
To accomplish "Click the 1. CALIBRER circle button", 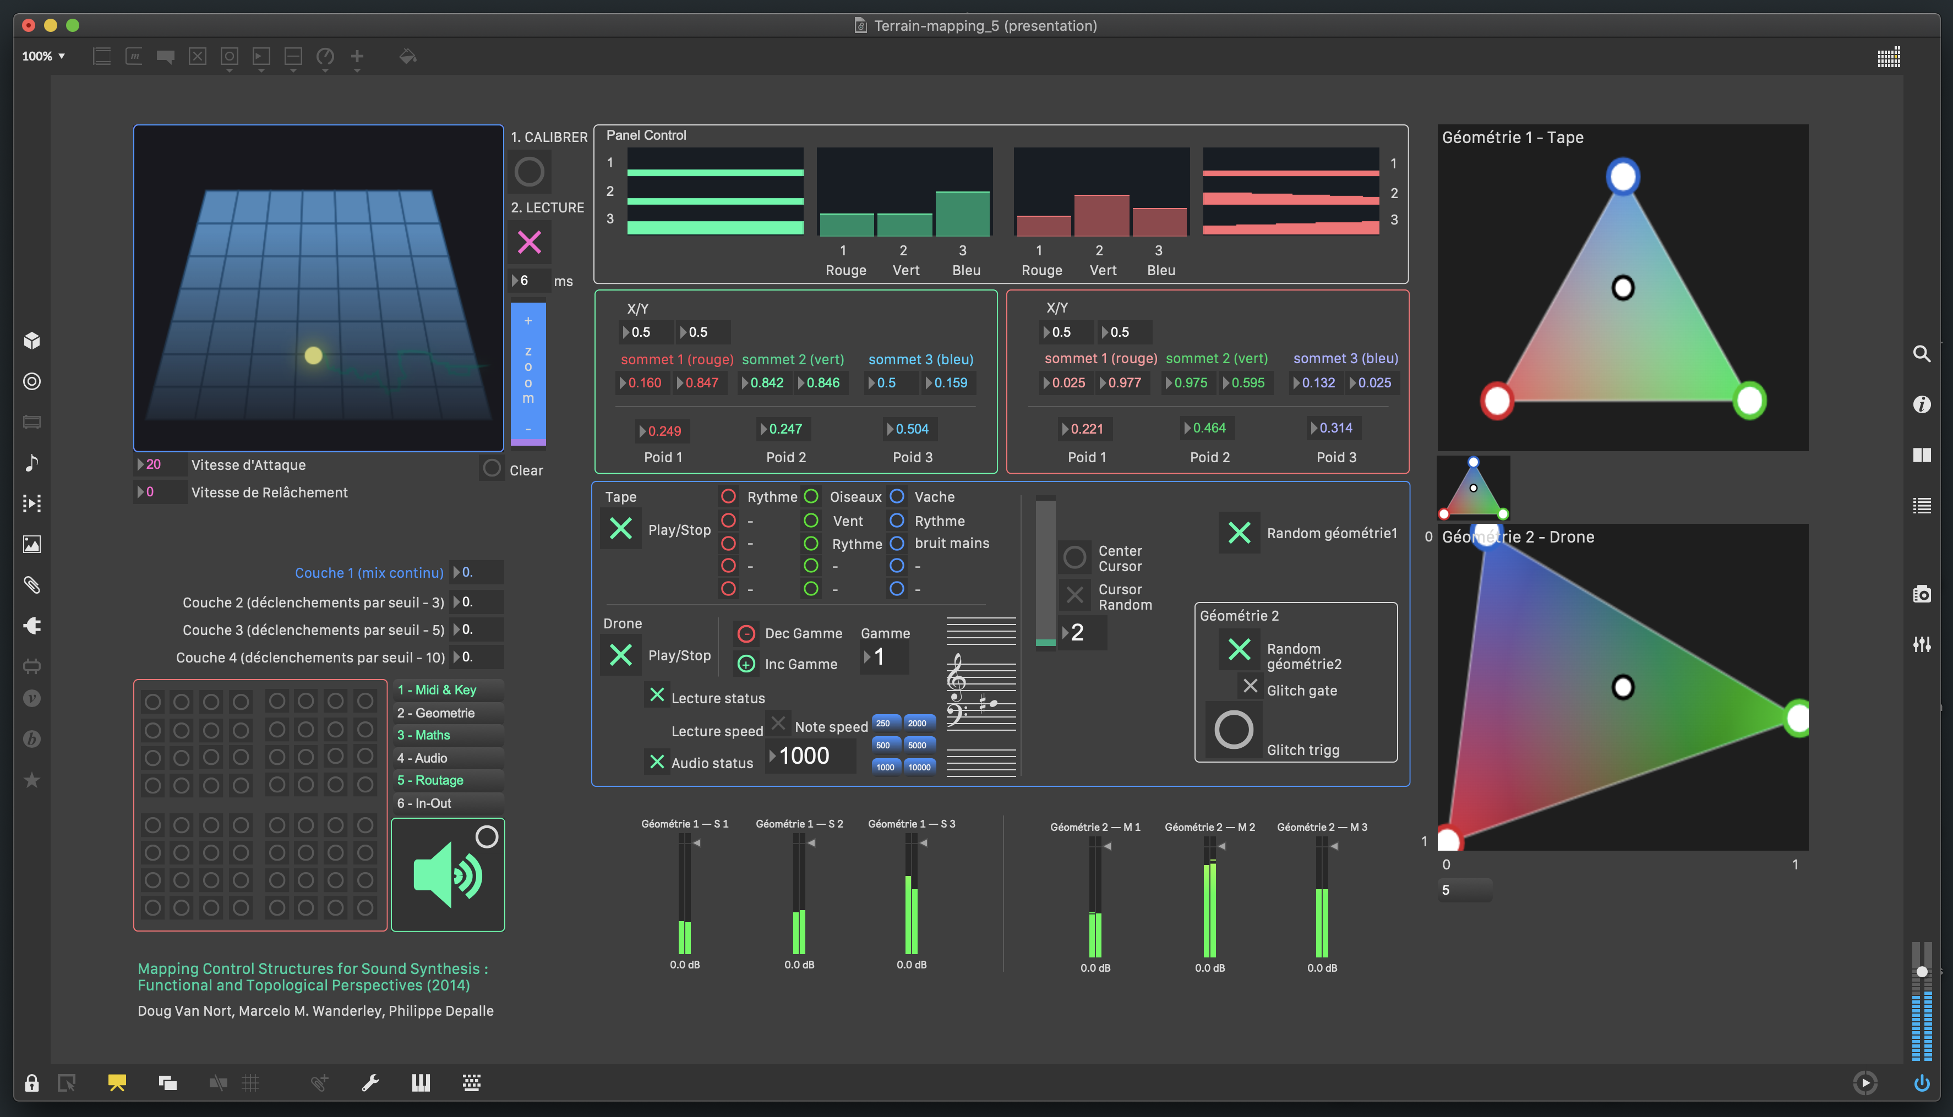I will point(530,172).
